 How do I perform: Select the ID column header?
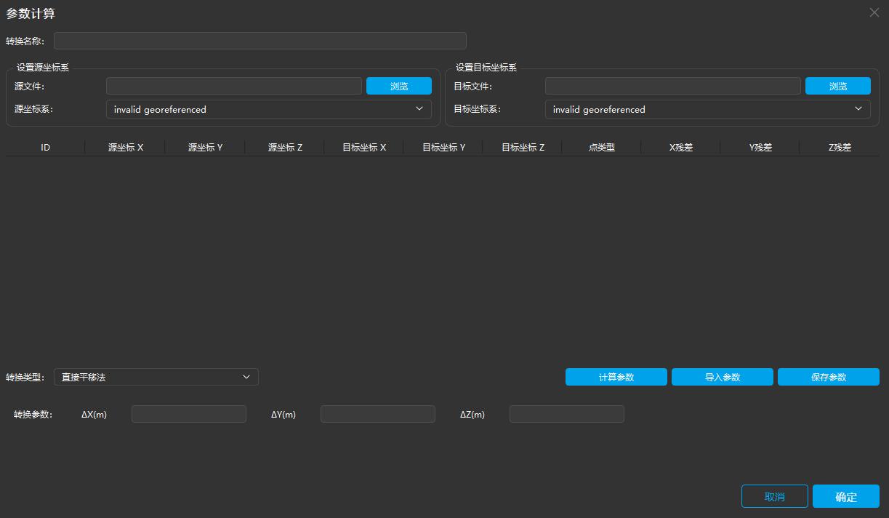click(46, 147)
